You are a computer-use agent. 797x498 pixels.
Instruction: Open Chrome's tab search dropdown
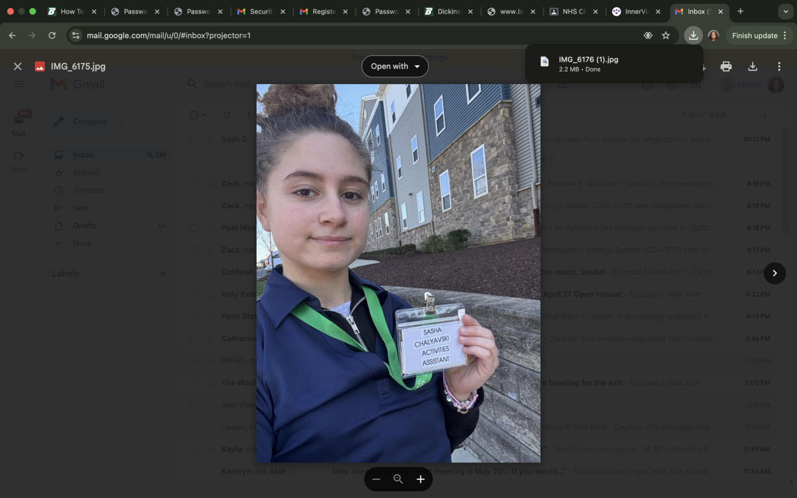[x=785, y=11]
